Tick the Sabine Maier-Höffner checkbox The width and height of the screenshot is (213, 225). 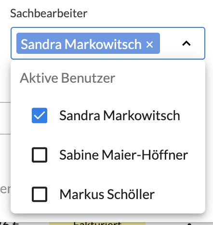point(40,155)
